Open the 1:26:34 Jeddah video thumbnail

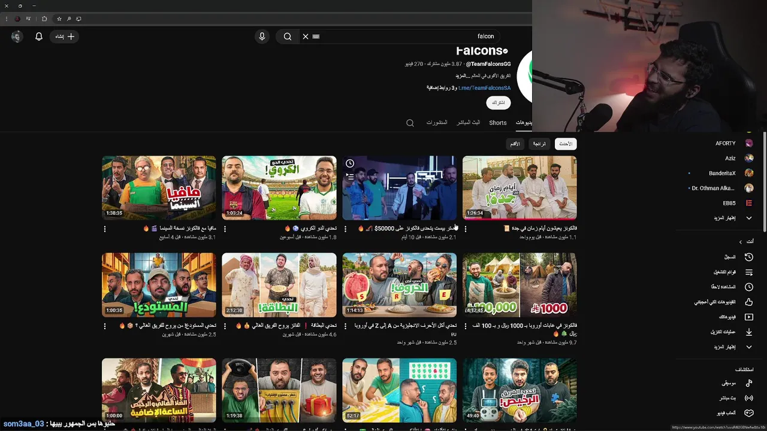[x=520, y=188]
